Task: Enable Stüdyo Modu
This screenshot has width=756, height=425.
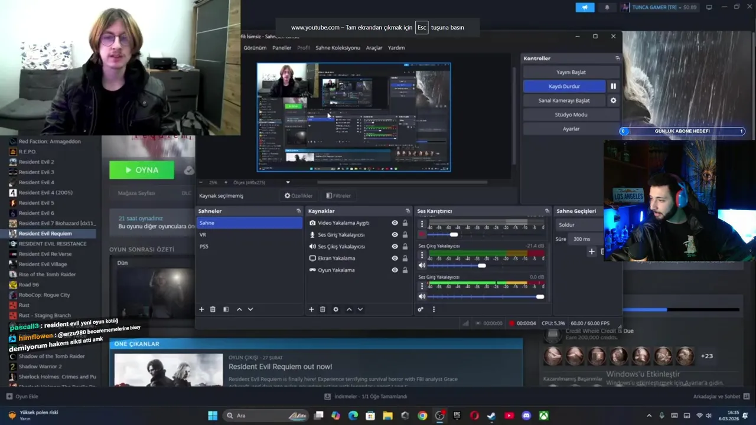Action: point(571,115)
